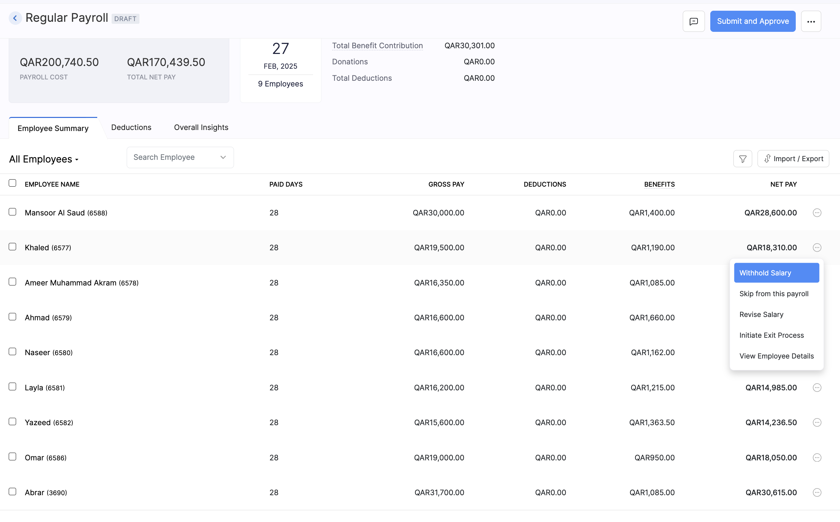The height and width of the screenshot is (522, 840).
Task: Open the Total Benefit Contribution link
Action: pos(377,45)
